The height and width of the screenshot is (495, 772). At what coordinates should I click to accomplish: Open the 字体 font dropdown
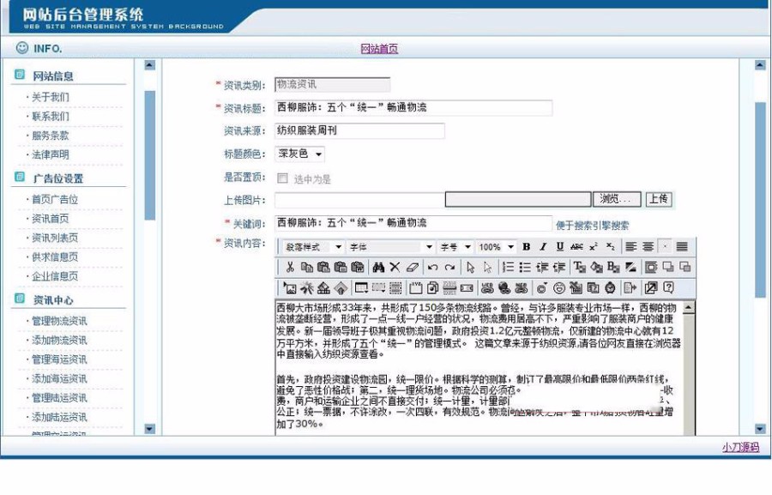click(391, 247)
